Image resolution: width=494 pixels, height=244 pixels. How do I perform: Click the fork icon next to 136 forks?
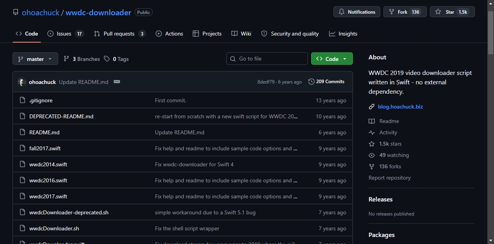[x=372, y=166]
